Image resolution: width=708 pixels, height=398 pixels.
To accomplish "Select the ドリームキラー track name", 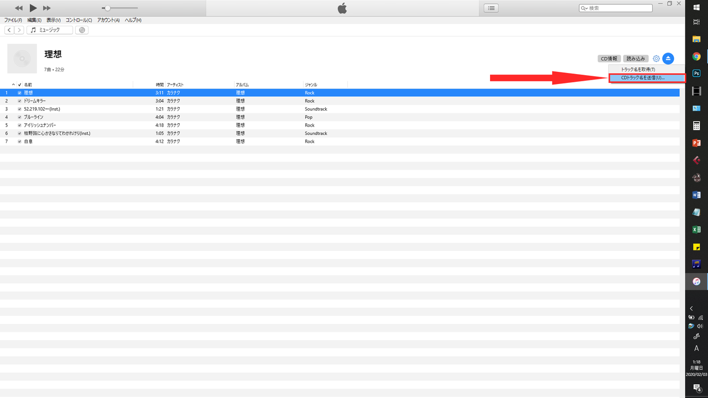I will pos(35,101).
